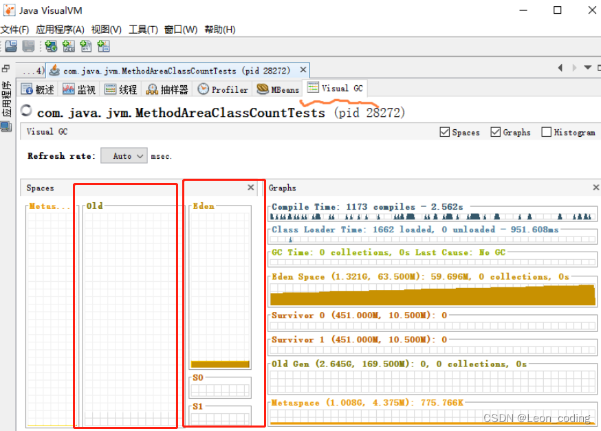Screen dimensions: 601x431
Task: Switch to the MBeans tab
Action: 278,89
